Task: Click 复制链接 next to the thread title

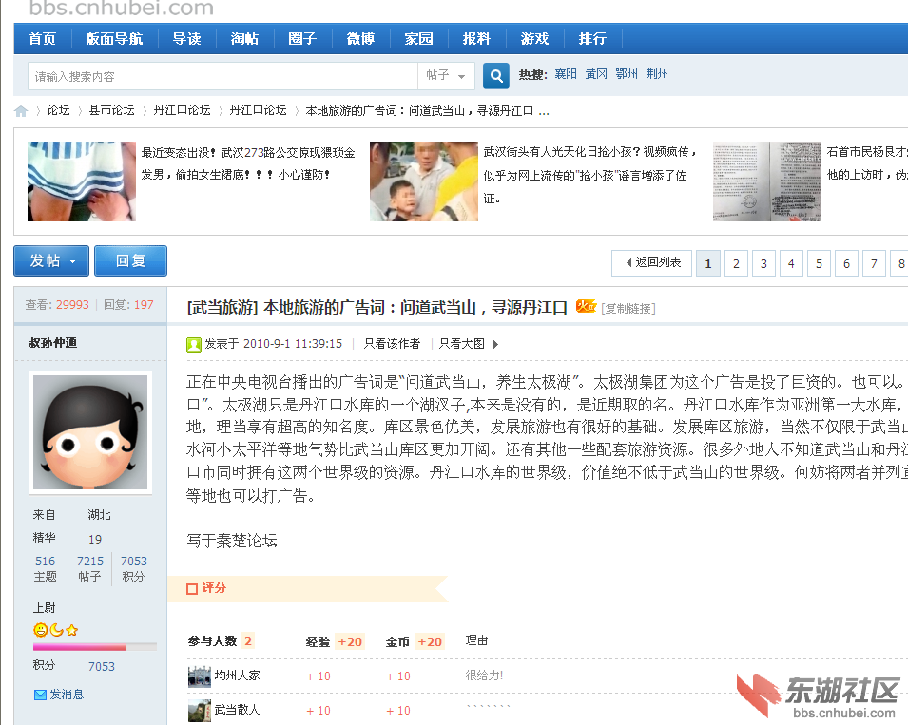Action: pyautogui.click(x=628, y=309)
